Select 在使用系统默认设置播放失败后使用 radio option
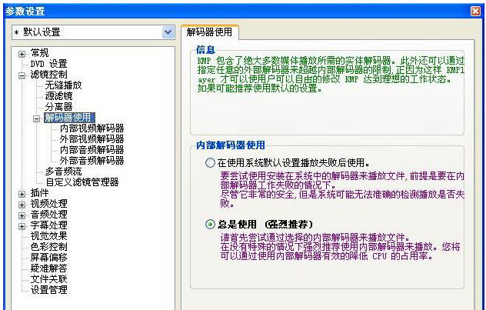486x310 pixels. coord(211,163)
